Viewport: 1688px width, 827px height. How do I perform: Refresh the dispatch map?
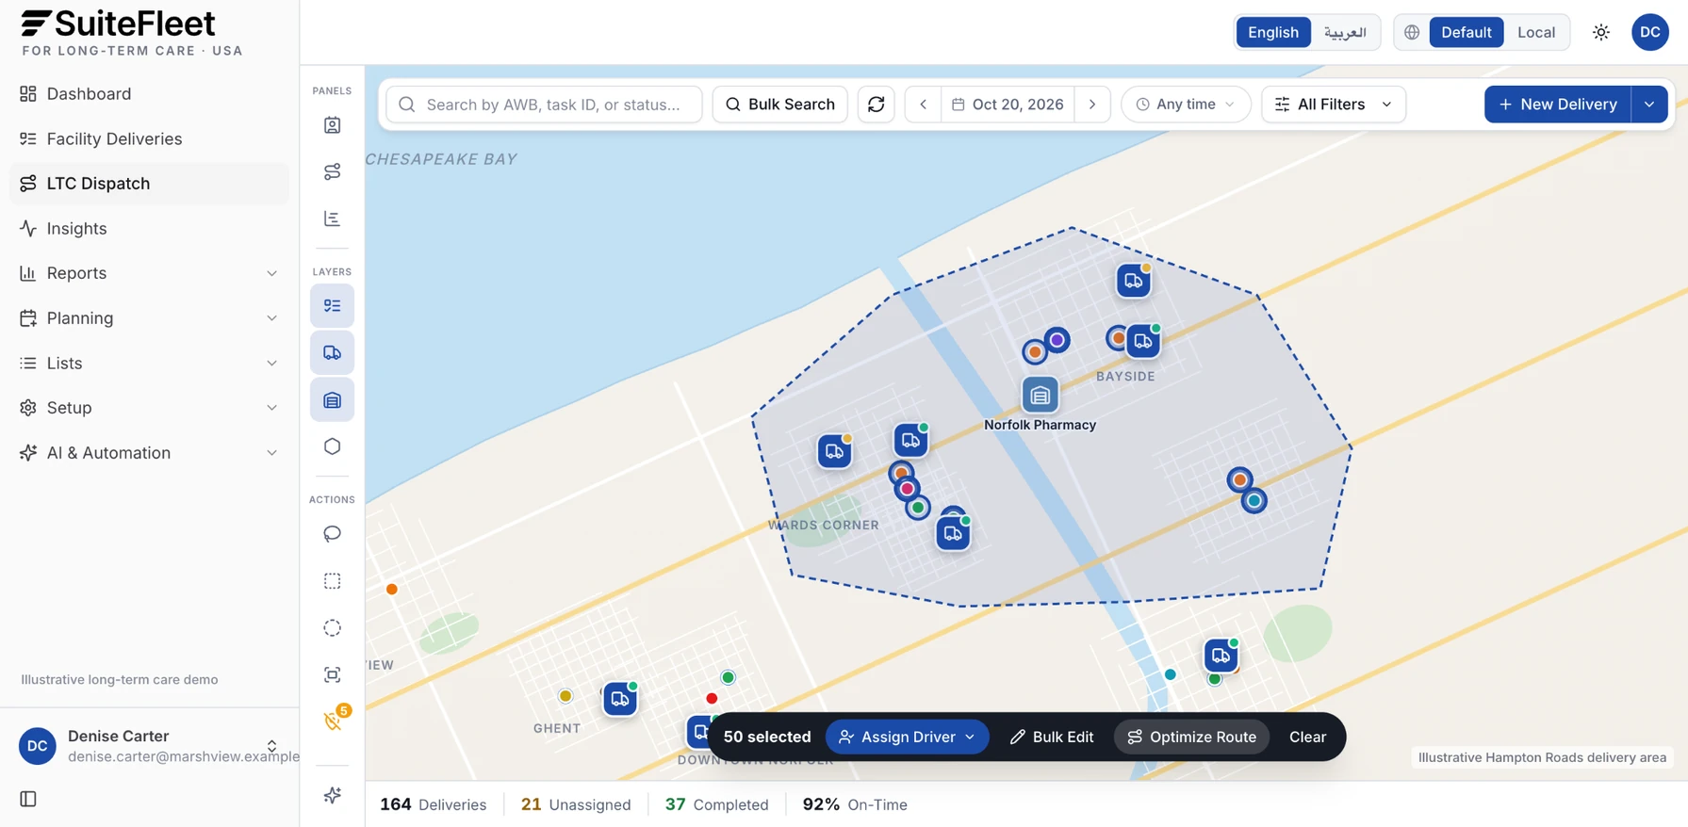coord(876,105)
